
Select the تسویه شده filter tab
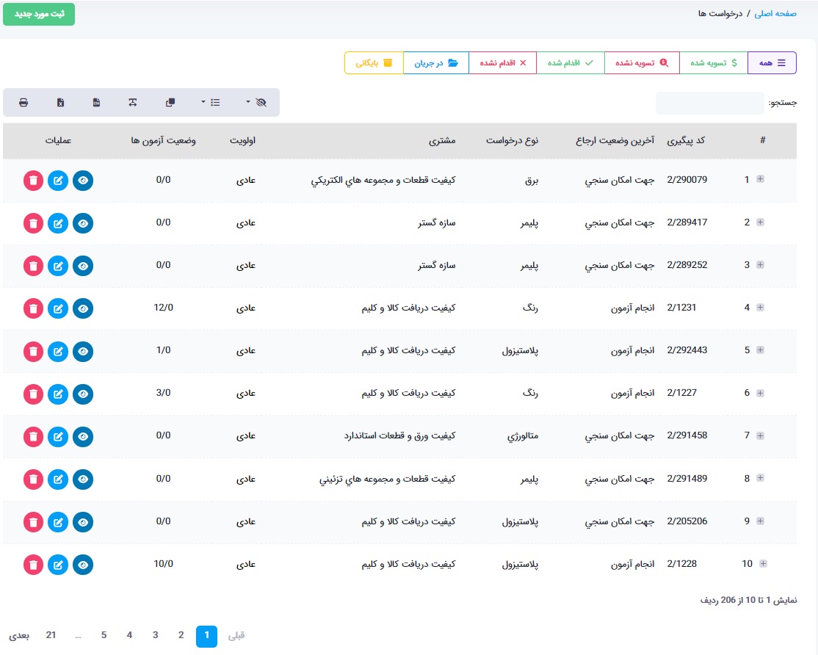point(714,63)
